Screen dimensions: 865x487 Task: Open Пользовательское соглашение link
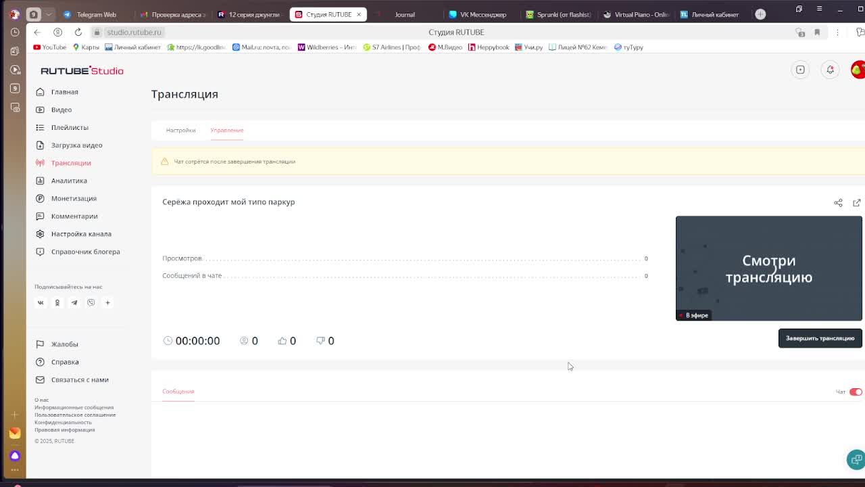[75, 415]
